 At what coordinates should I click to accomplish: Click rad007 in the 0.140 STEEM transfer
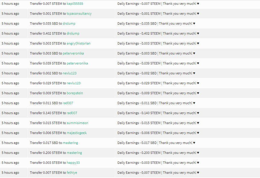(72, 113)
